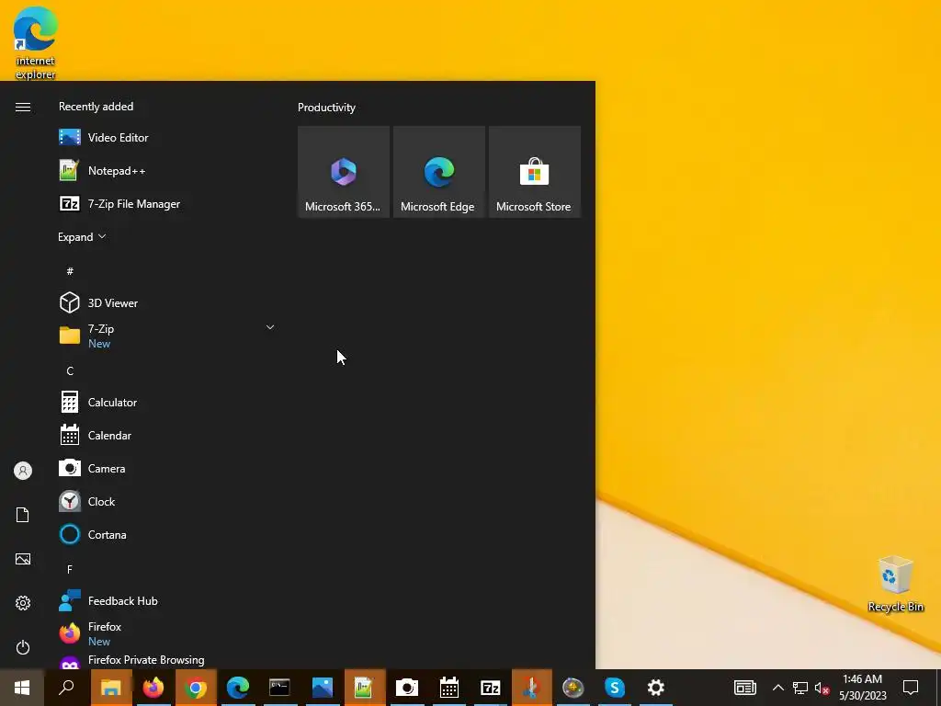This screenshot has height=706, width=941.
Task: Select the internet explorer desktop shortcut
Action: [36, 42]
